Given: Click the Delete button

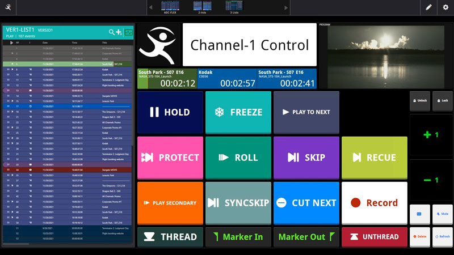Looking at the screenshot, I should [x=420, y=237].
